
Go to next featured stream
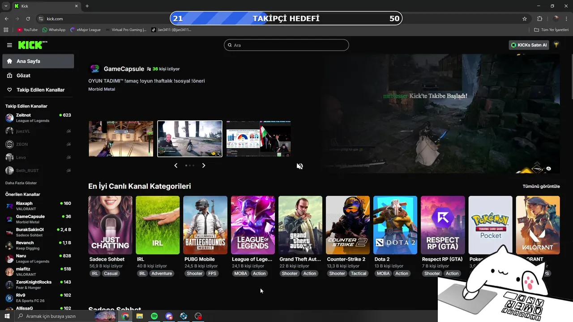click(x=204, y=165)
